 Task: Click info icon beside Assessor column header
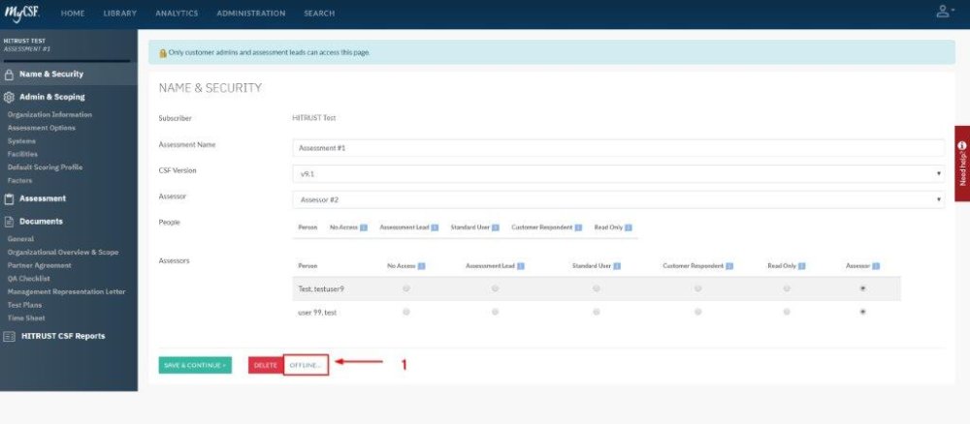[876, 266]
